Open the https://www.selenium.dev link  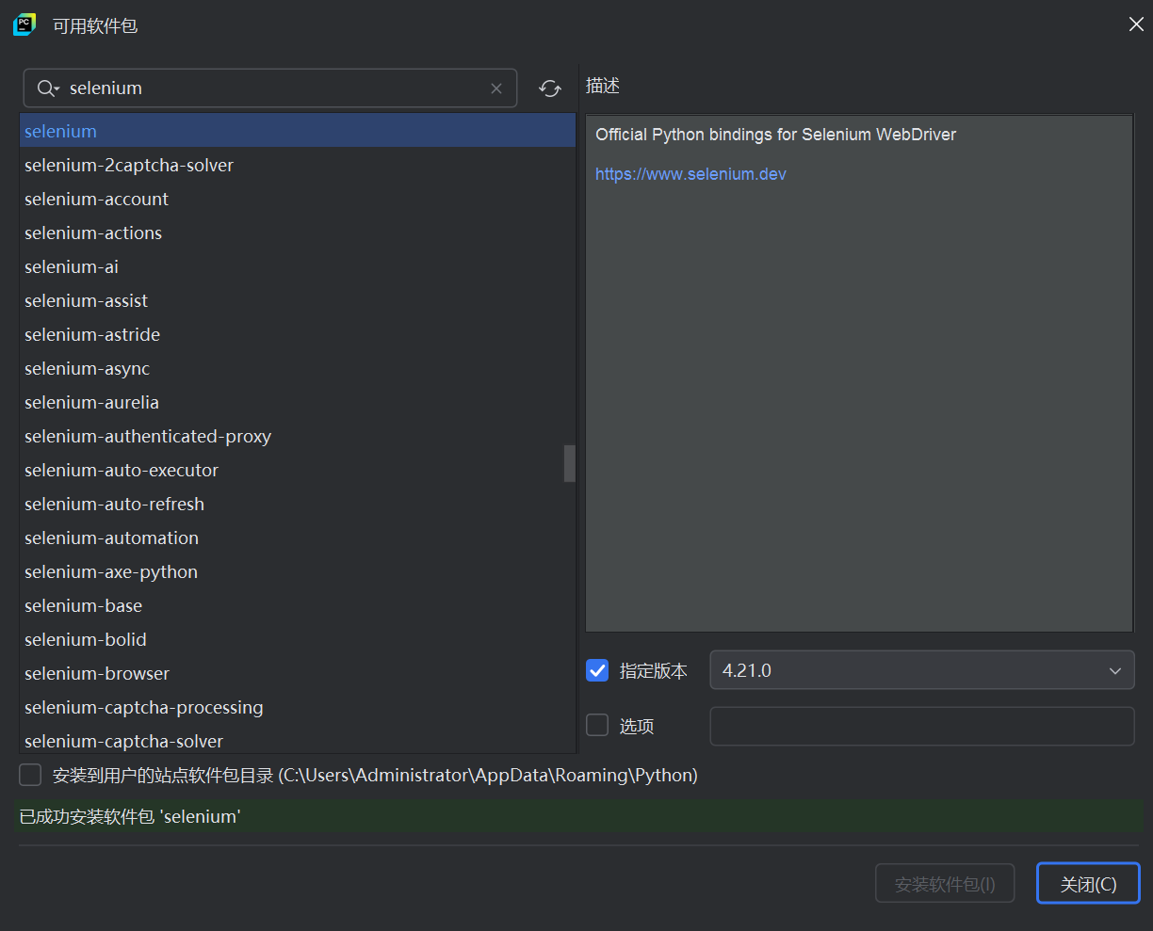pyautogui.click(x=690, y=174)
